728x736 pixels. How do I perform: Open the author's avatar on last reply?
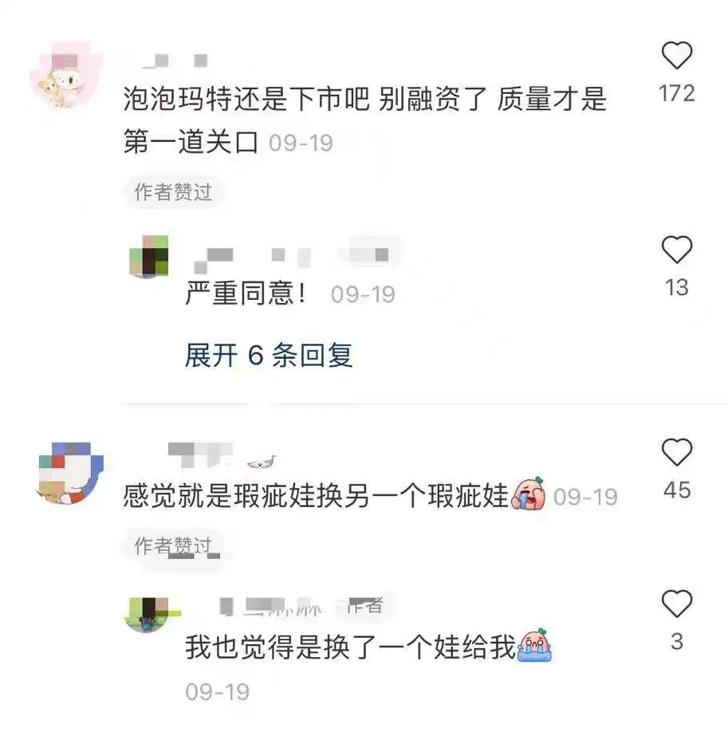tap(149, 615)
